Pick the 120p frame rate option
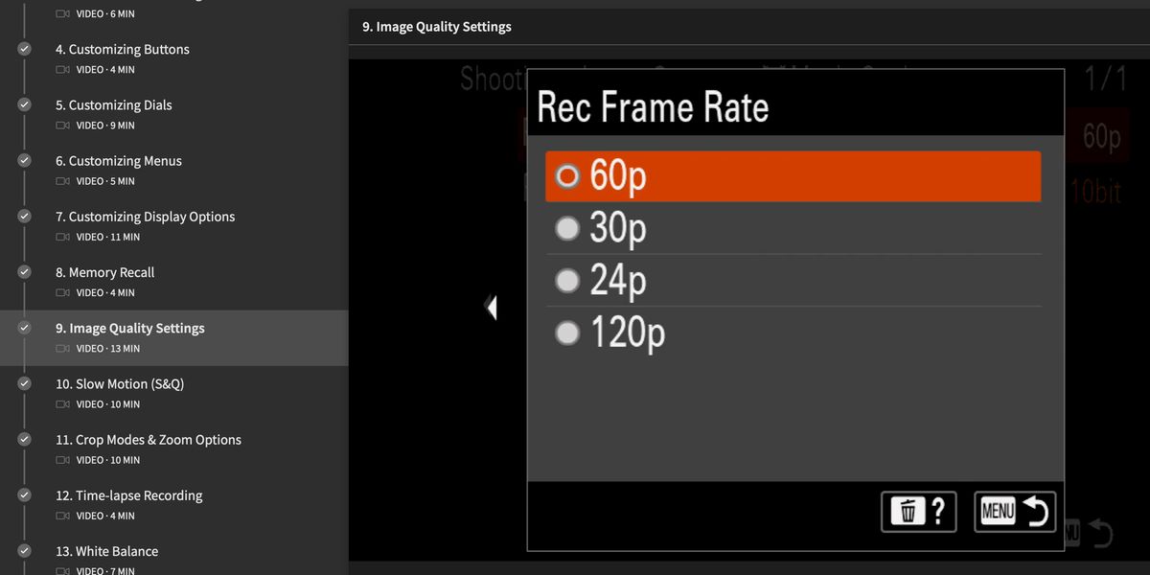The image size is (1150, 575). [568, 333]
